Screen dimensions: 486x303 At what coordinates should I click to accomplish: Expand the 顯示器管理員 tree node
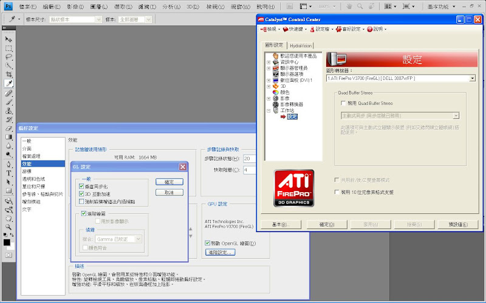(x=269, y=68)
